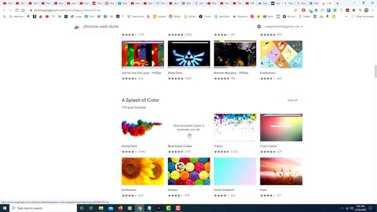The image size is (377, 212).
Task: Click the back navigation arrow
Action: 4,11
